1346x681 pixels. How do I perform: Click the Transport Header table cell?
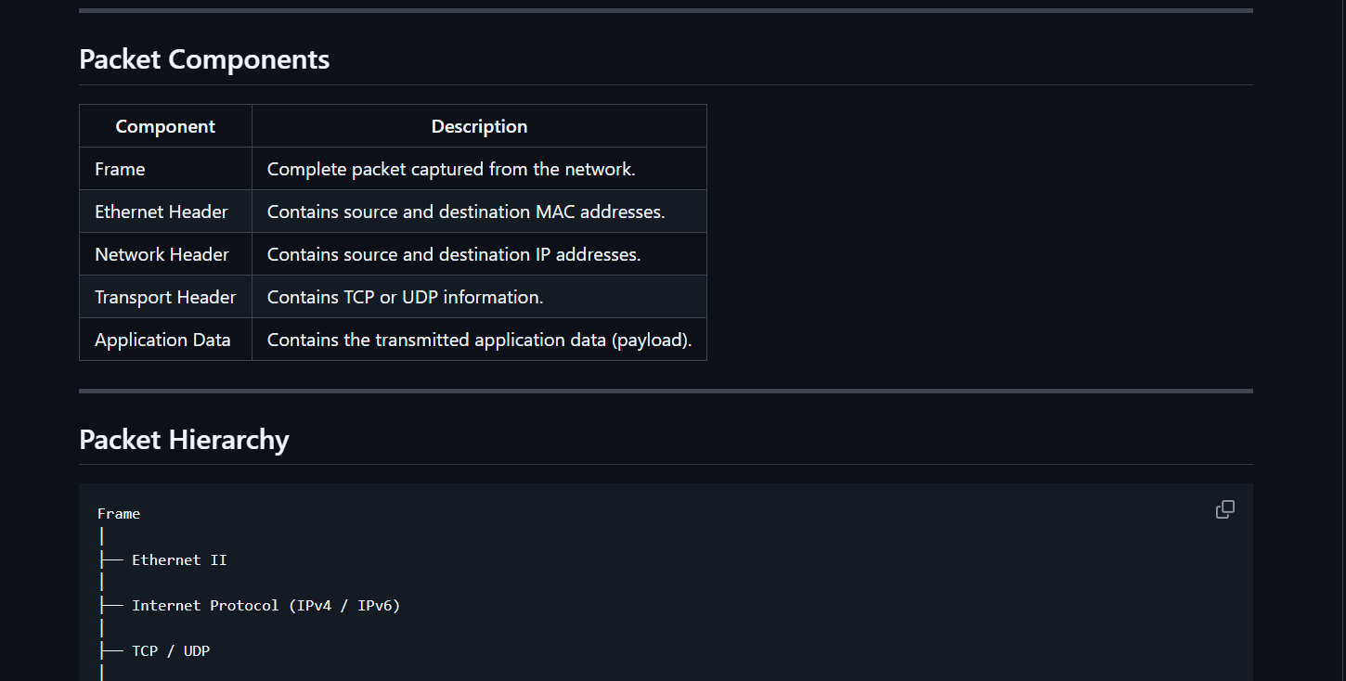click(165, 297)
